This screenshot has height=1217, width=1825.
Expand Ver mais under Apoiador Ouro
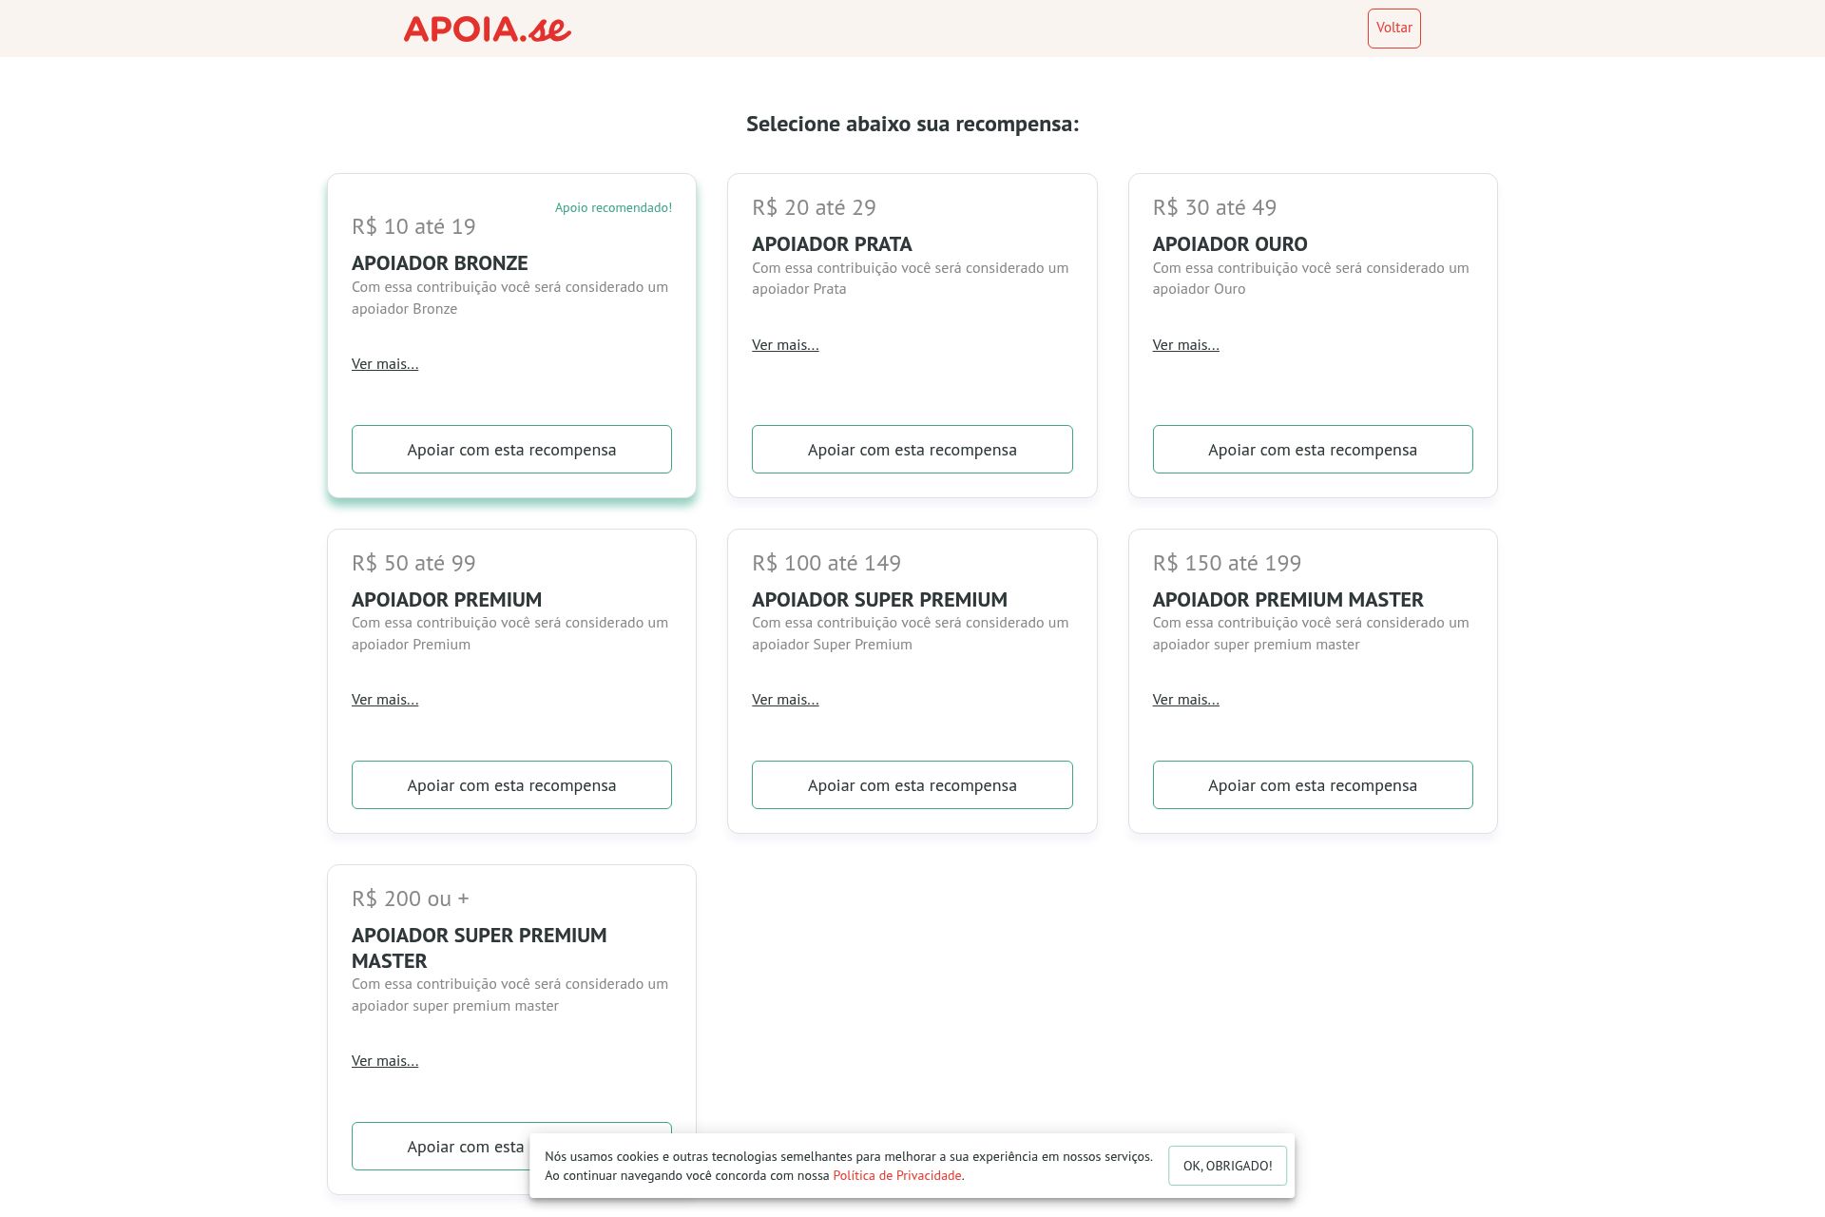point(1185,345)
